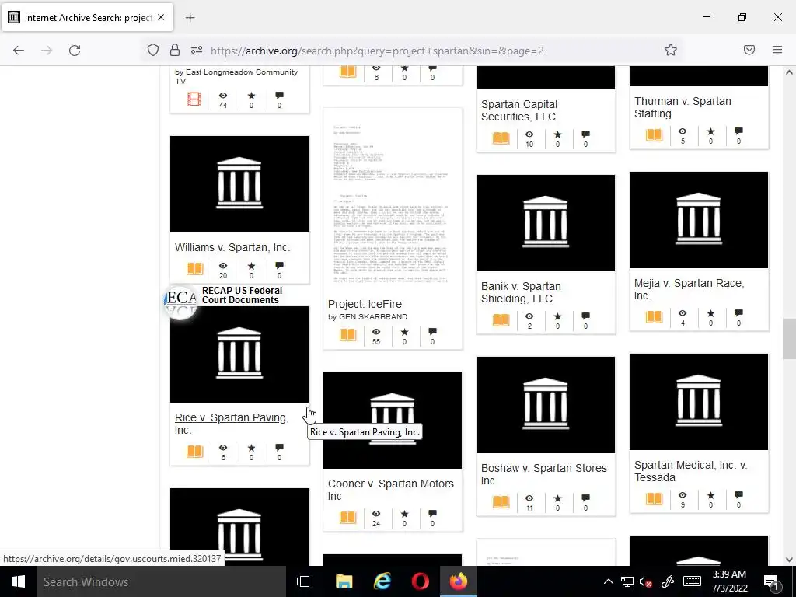Launch Opera browser from taskbar
Screen dimensions: 796x597
coord(421,581)
